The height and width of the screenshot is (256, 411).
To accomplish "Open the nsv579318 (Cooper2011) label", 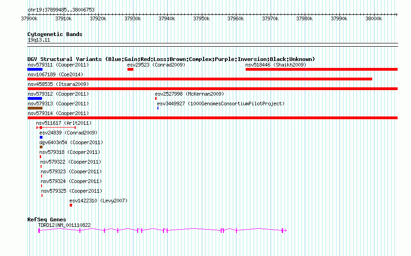I will coord(70,152).
